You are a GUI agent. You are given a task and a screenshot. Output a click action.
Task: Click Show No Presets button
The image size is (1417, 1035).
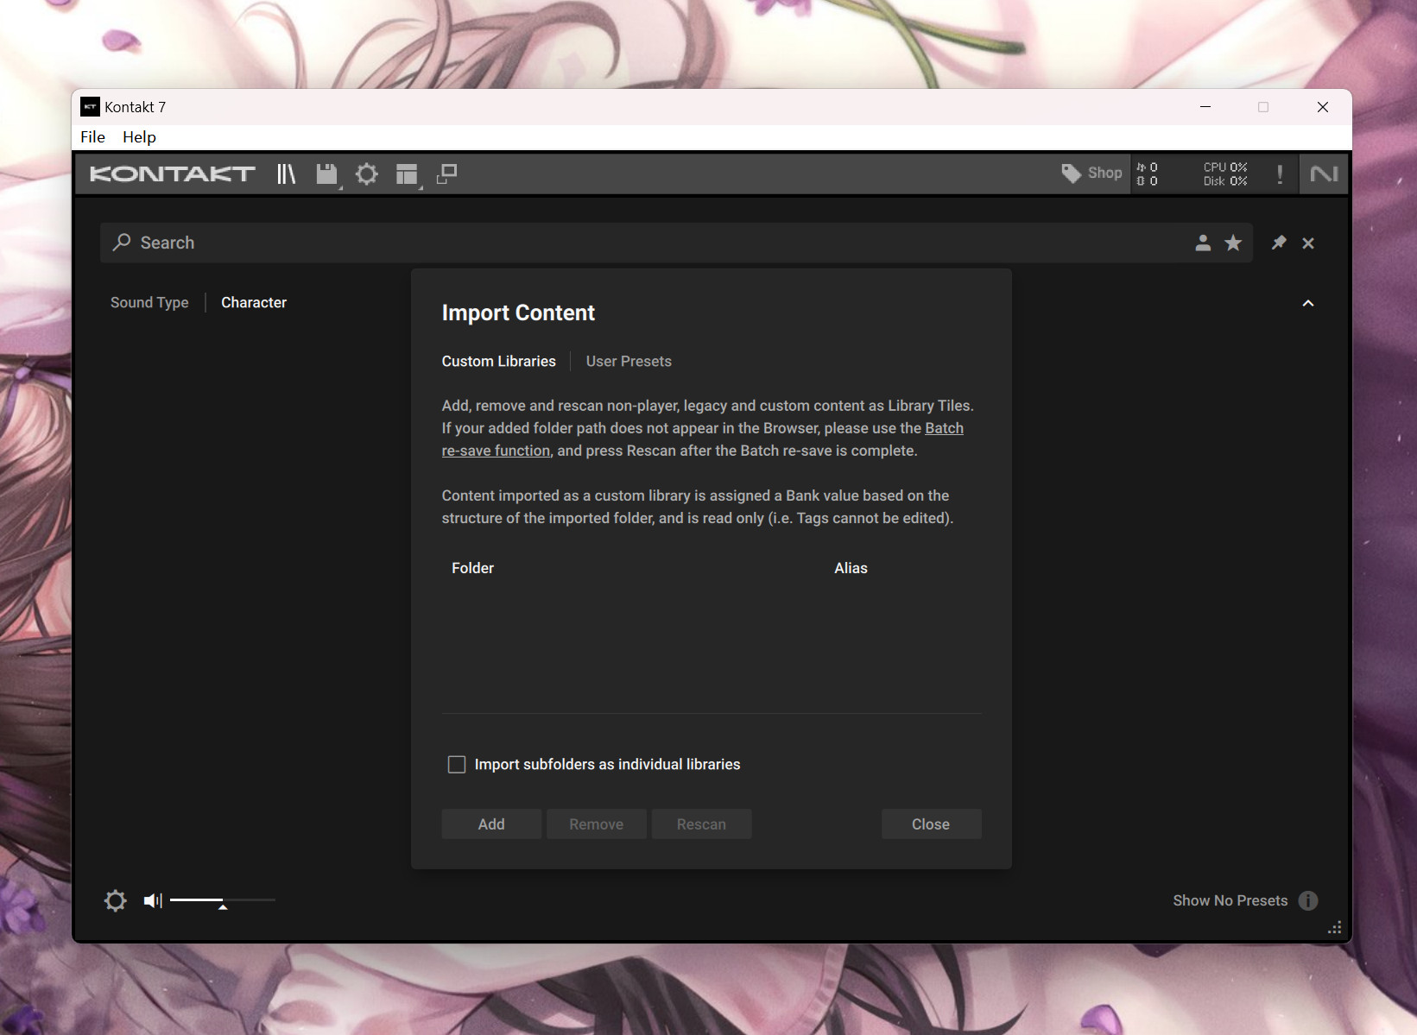tap(1230, 901)
